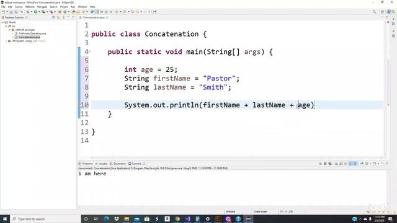Close the Concatenation.java editor tab
397x223 pixels.
[107, 17]
